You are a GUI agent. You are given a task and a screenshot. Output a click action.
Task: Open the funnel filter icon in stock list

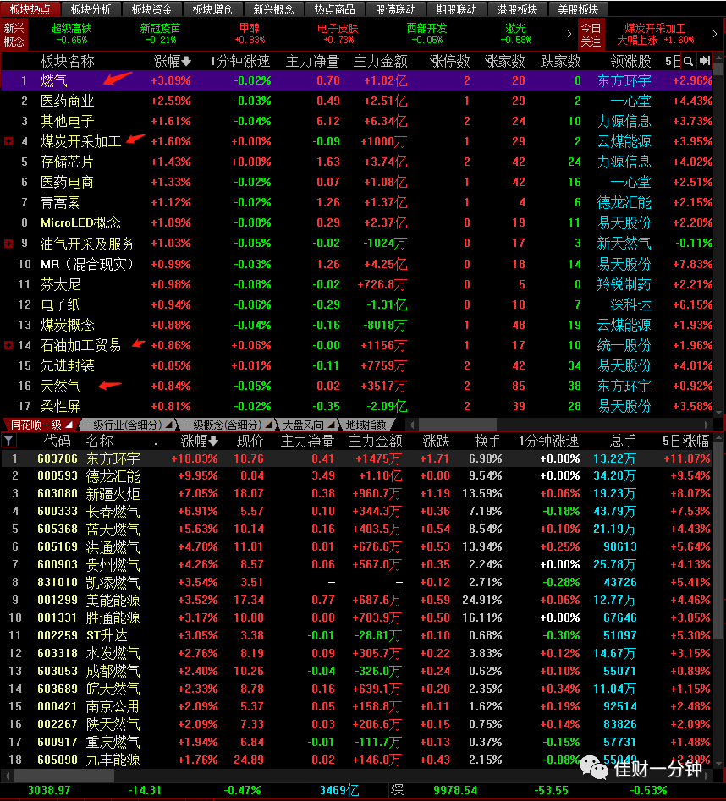coord(8,441)
